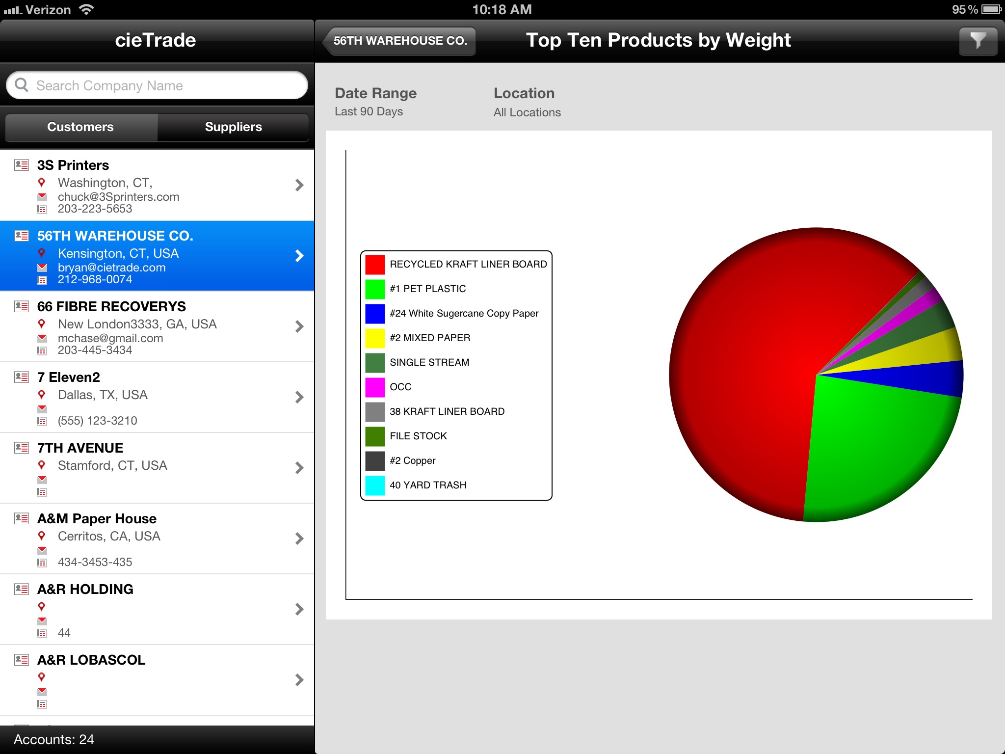Click A&R LOBASCOL location pin icon
The height and width of the screenshot is (754, 1005).
(42, 677)
